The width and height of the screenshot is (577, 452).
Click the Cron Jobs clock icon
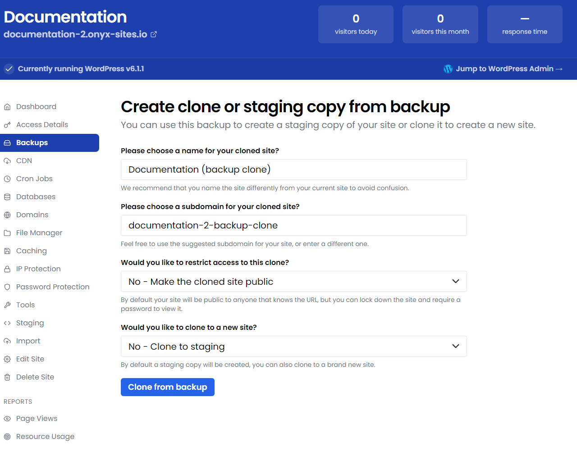[7, 179]
